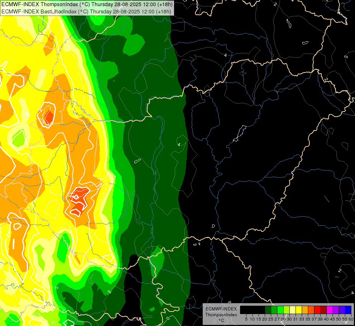Screen dimensions: 355x326
Task: Click the °C unit label in legend
Action: pyautogui.click(x=221, y=321)
